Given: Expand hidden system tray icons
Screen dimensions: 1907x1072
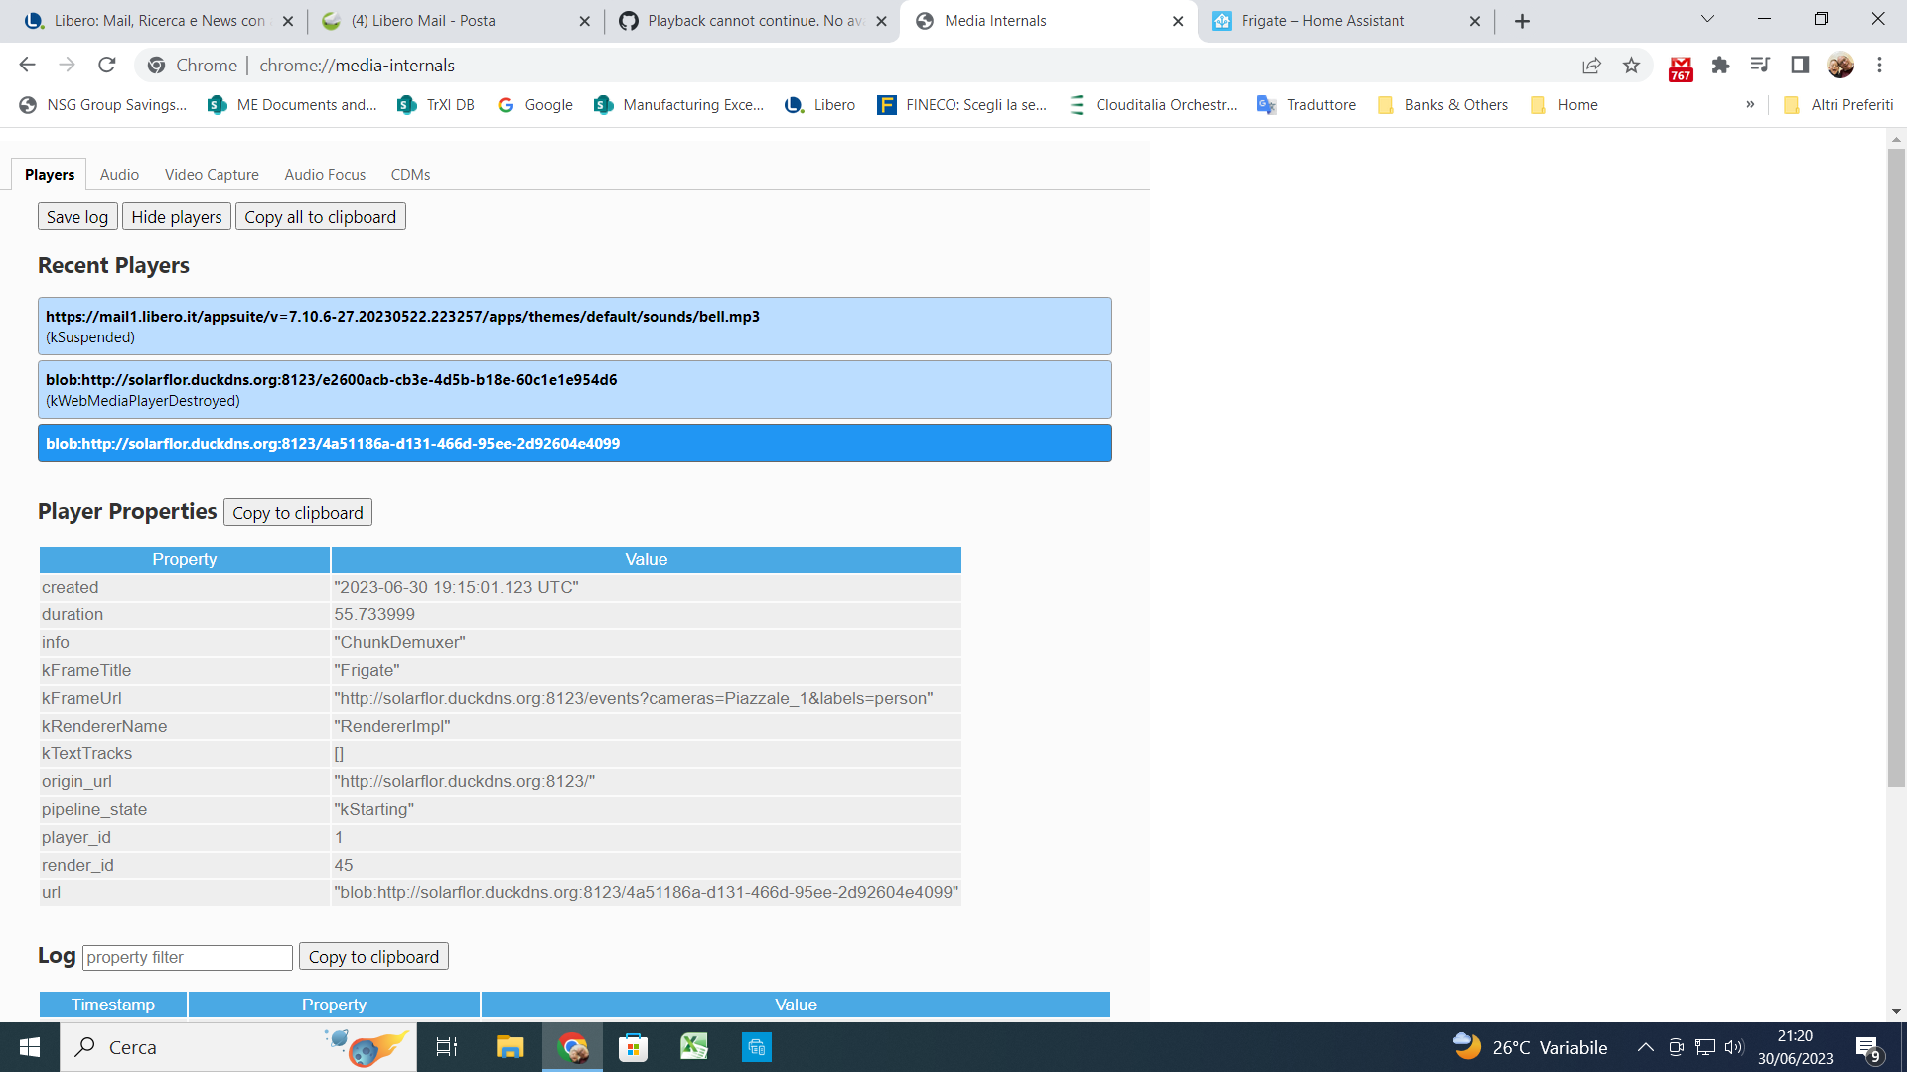Looking at the screenshot, I should click(1645, 1047).
